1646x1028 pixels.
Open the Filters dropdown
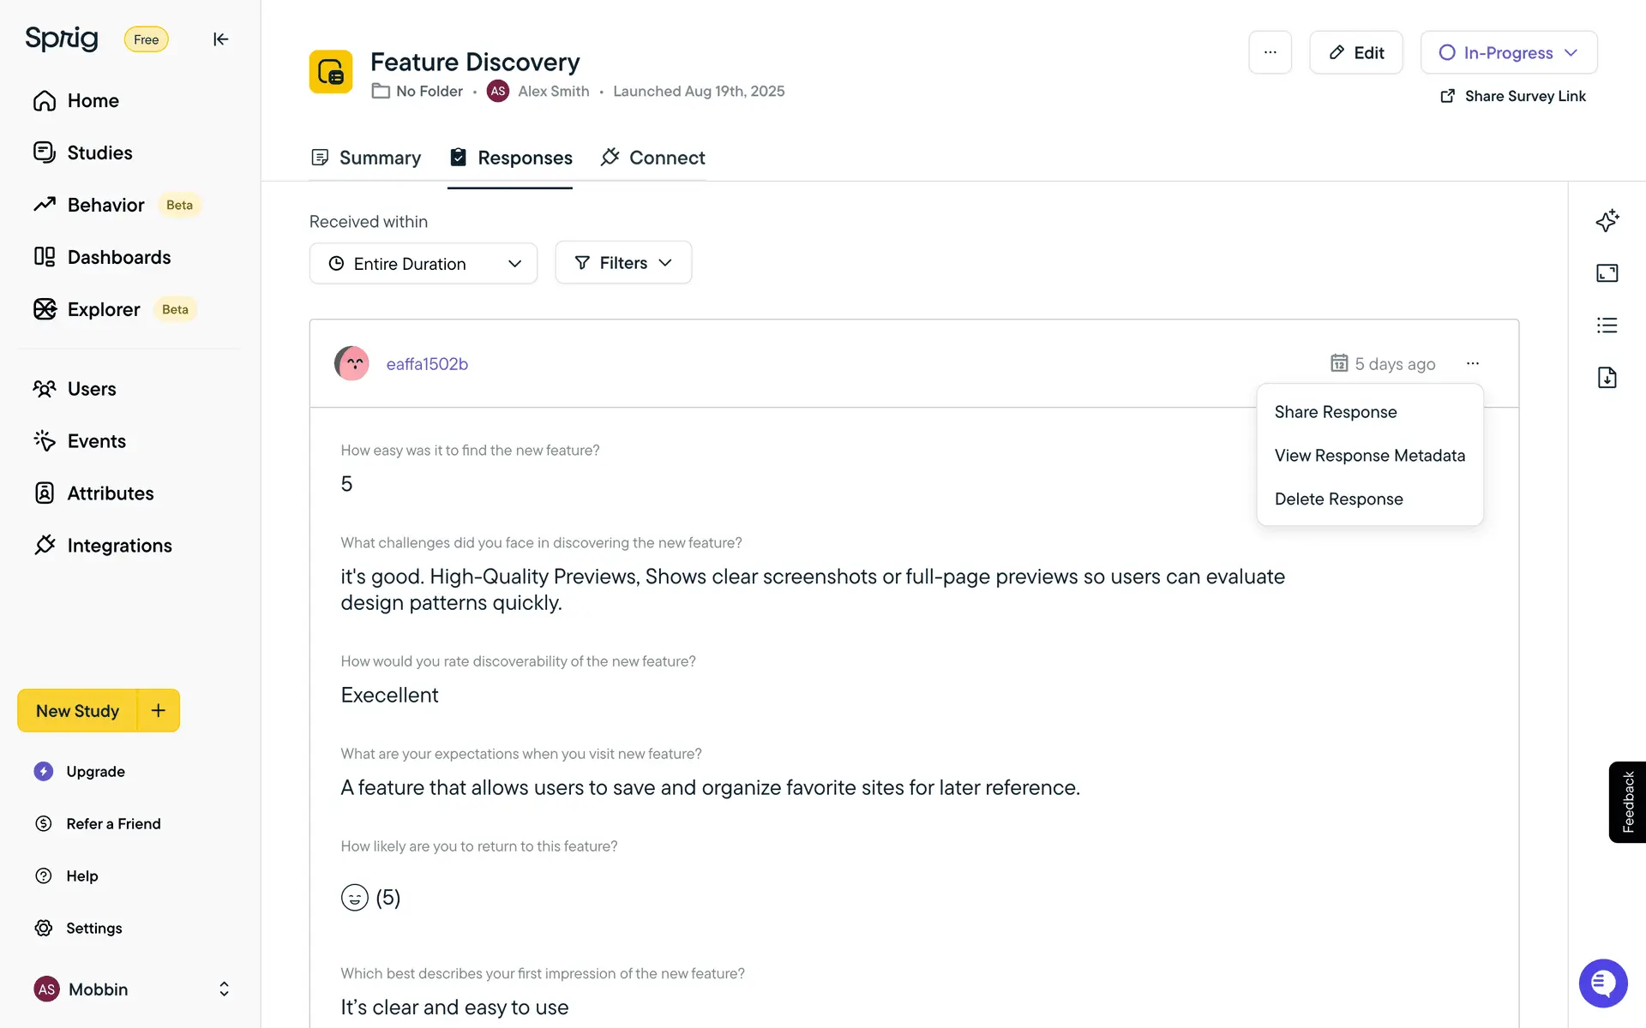[623, 263]
